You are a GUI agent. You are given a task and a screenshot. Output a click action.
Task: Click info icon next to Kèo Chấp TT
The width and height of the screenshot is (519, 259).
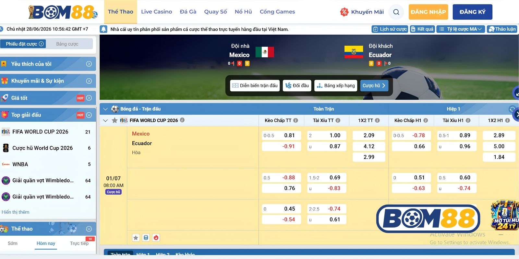click(296, 120)
